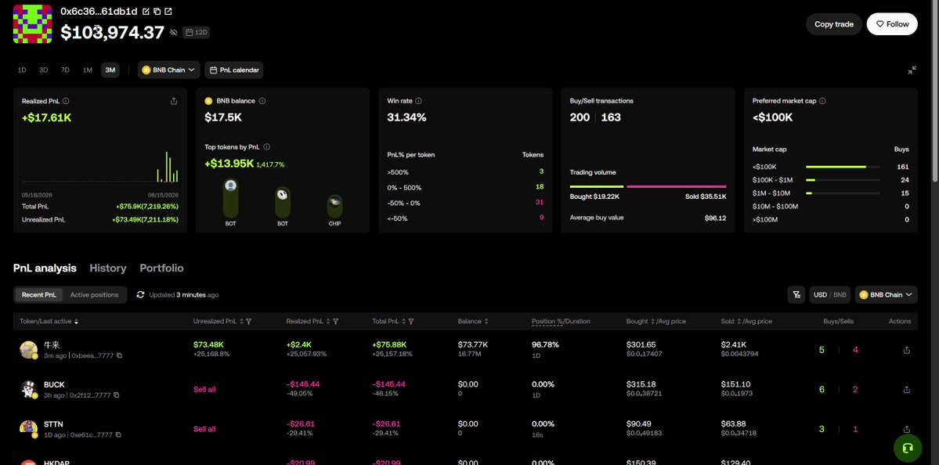Image resolution: width=939 pixels, height=465 pixels.
Task: Copy the BUCK token contract address
Action: [116, 395]
